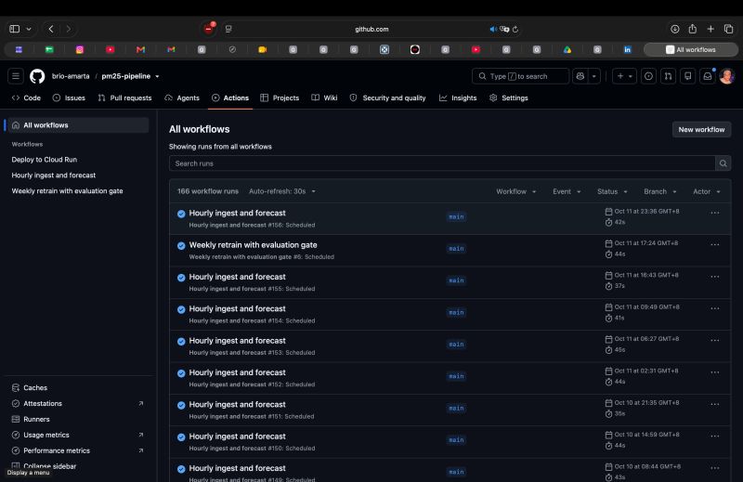743x482 pixels.
Task: Switch to the Insights tab
Action: point(458,98)
